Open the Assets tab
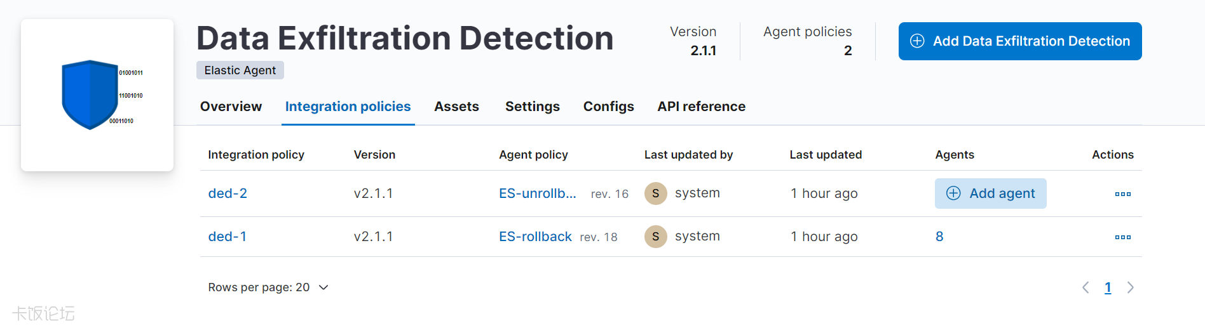The height and width of the screenshot is (328, 1205). [x=456, y=107]
